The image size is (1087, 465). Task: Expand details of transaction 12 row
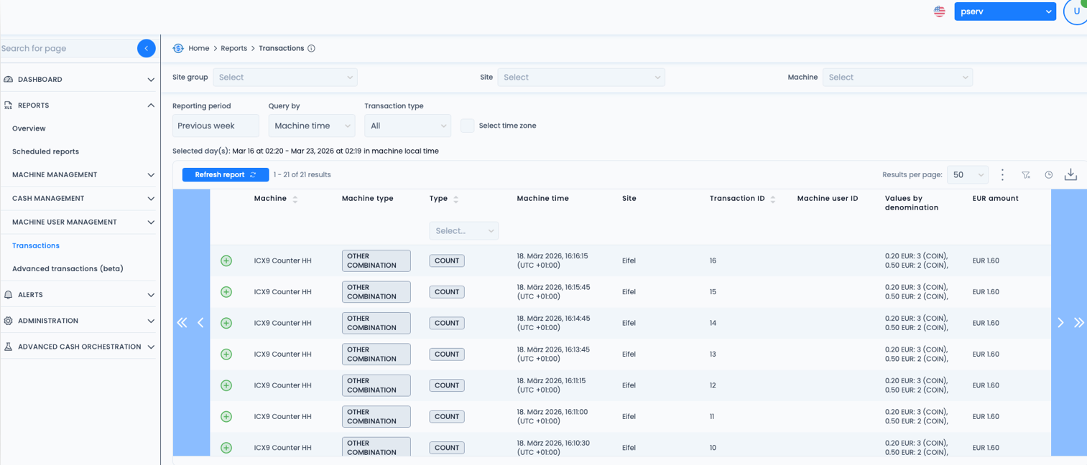click(226, 385)
